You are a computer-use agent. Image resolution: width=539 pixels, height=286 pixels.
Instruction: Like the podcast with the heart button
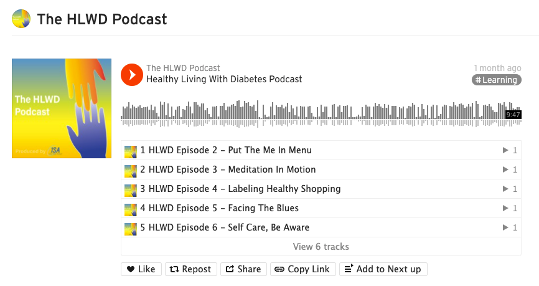point(141,269)
